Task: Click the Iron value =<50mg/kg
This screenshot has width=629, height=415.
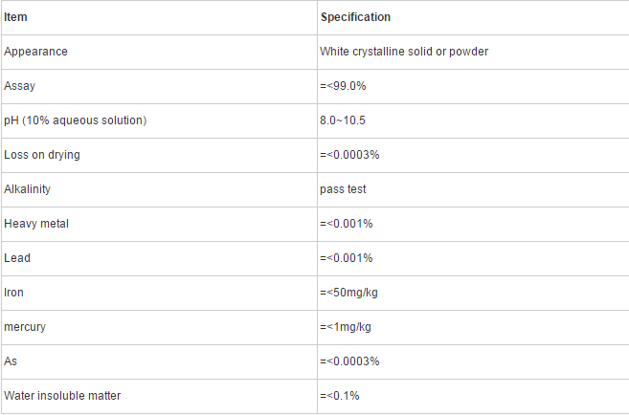Action: tap(349, 293)
